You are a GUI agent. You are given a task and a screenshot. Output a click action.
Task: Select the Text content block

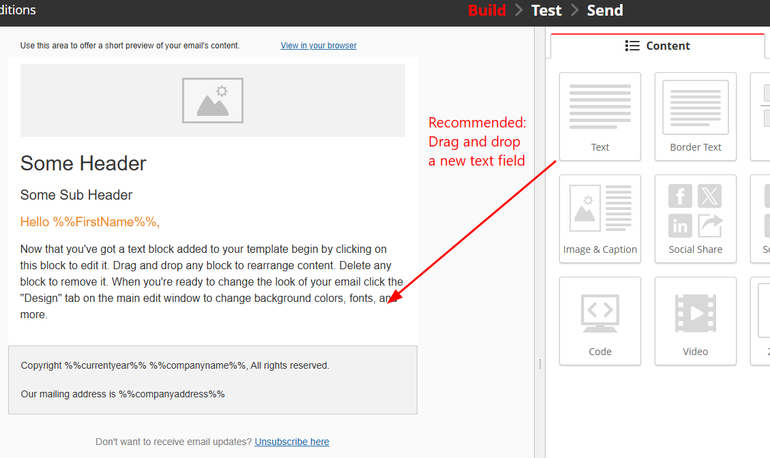pos(599,117)
